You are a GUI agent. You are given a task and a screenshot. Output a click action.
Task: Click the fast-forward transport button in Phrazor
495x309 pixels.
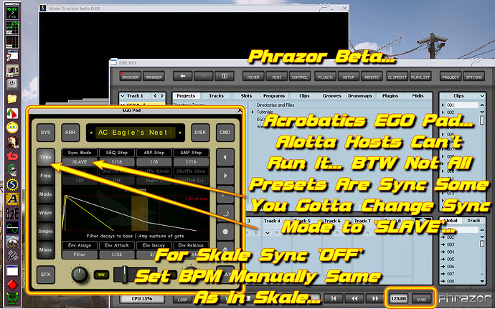coord(375,298)
